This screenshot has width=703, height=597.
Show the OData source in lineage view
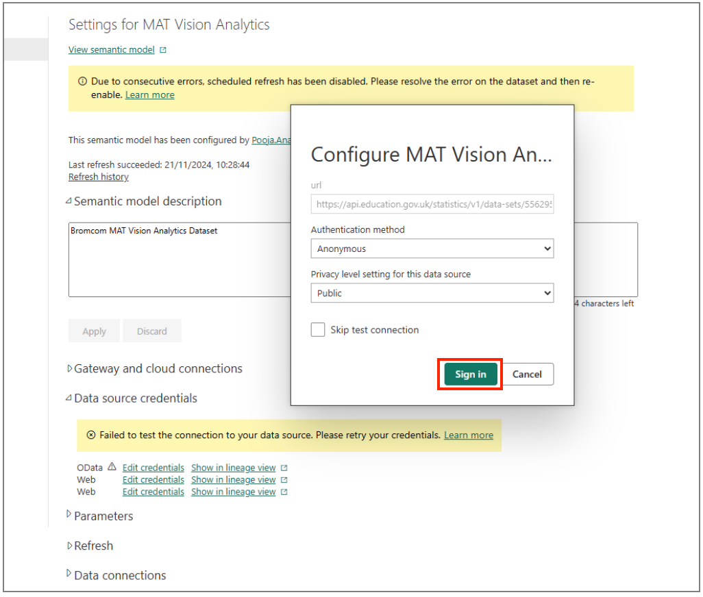(x=234, y=468)
